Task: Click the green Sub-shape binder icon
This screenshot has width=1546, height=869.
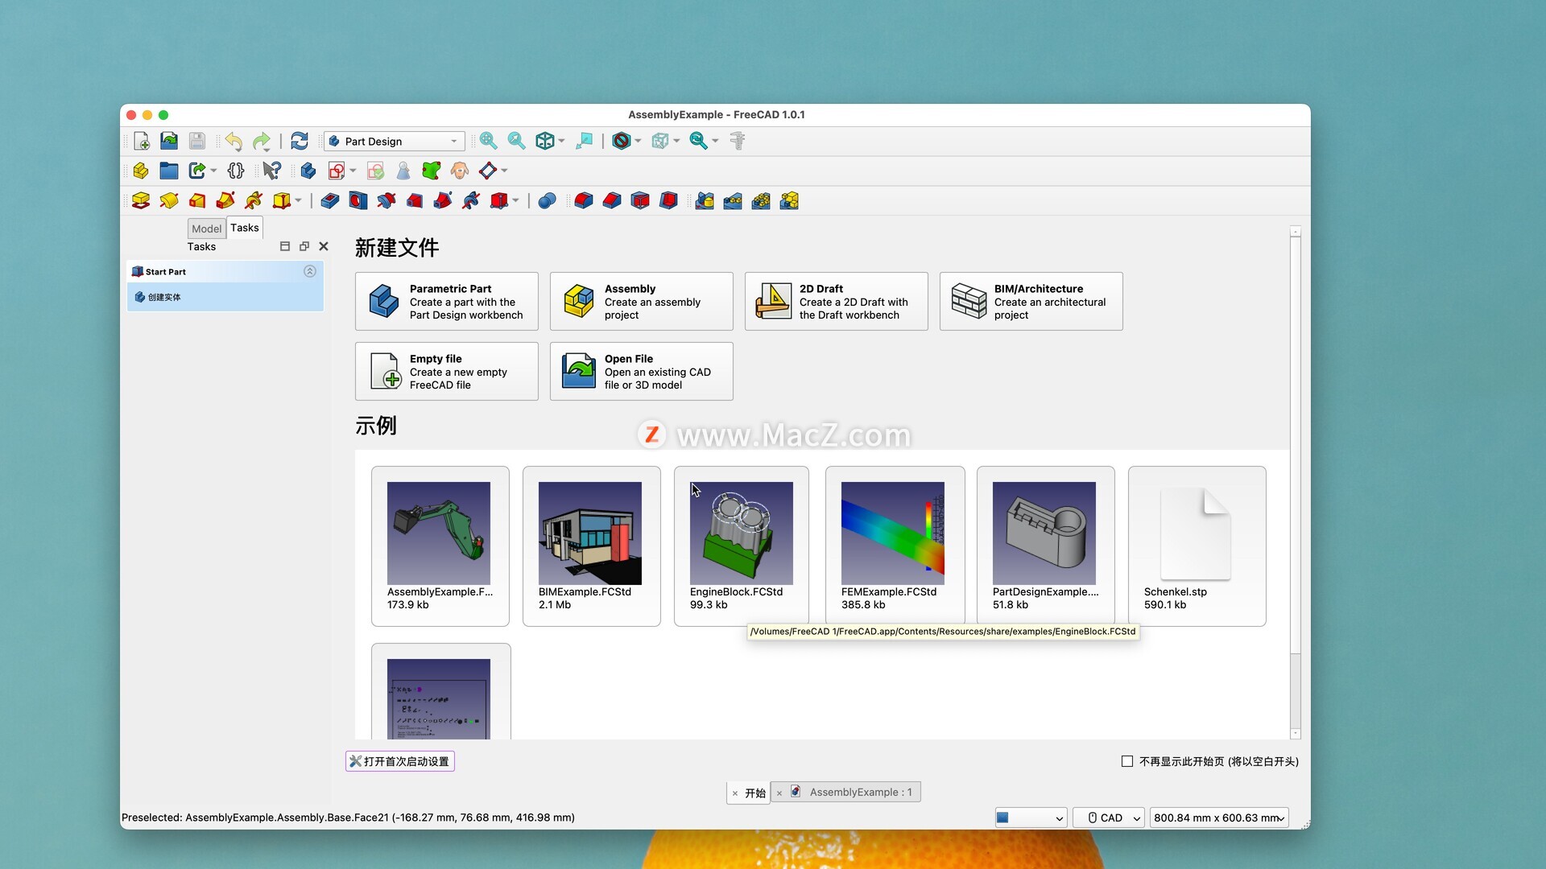Action: (432, 171)
